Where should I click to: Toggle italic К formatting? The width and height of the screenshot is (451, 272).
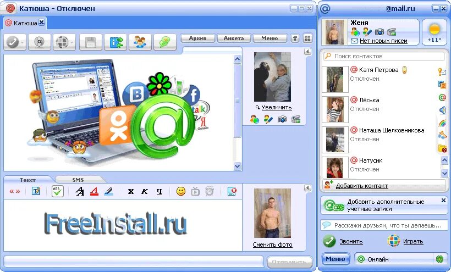click(x=145, y=192)
